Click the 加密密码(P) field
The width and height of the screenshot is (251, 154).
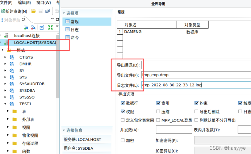[x=222, y=140]
